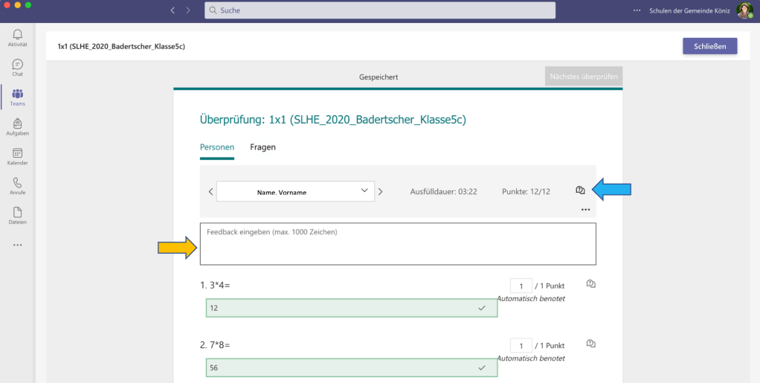Click the overall feedback comment icon
Screen dimensions: 760x383
point(580,191)
